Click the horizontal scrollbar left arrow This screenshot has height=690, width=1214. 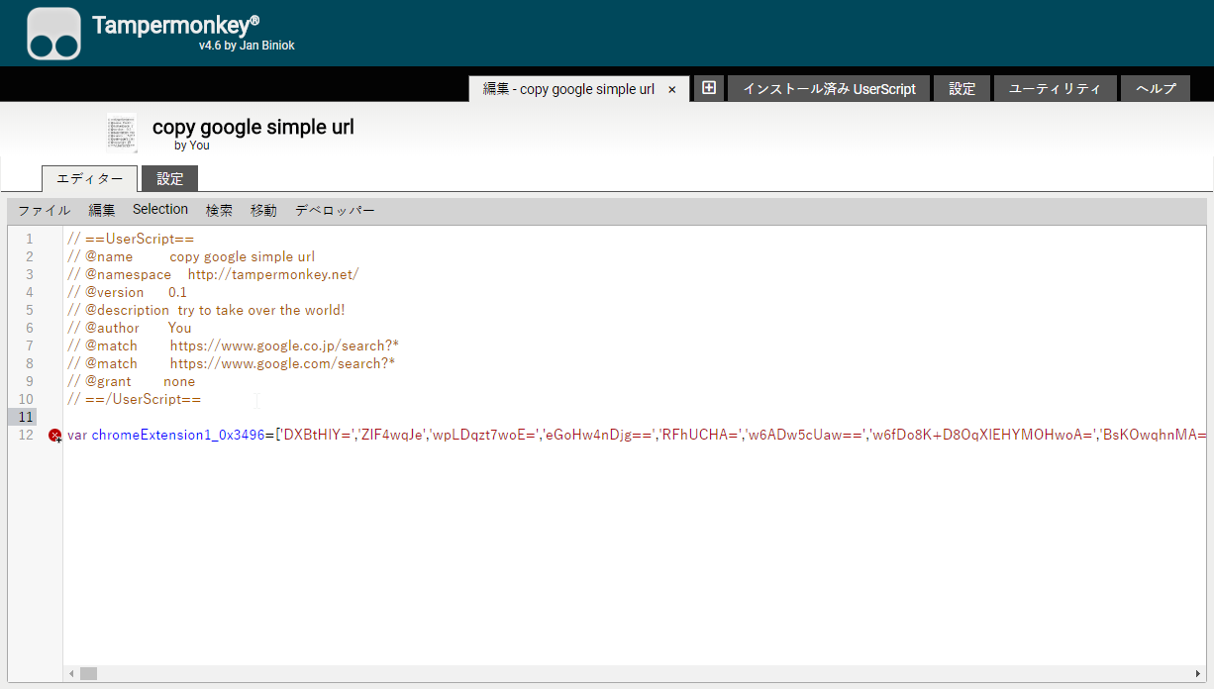pyautogui.click(x=71, y=673)
